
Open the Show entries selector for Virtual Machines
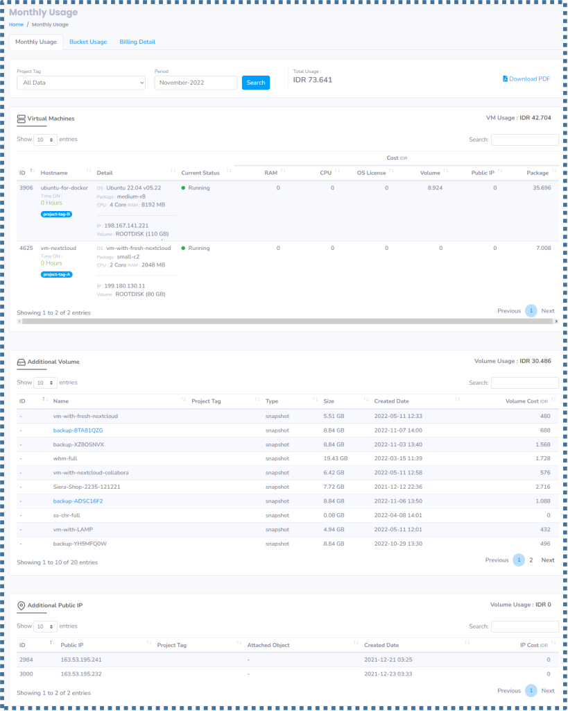[44, 139]
